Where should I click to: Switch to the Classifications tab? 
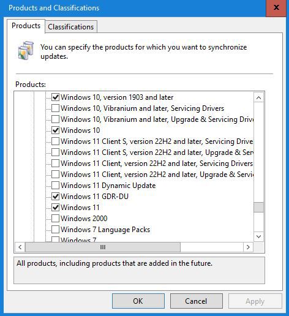(x=71, y=27)
